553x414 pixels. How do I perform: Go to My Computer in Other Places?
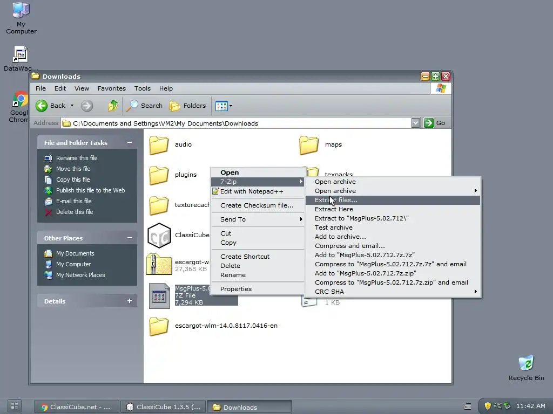[73, 264]
